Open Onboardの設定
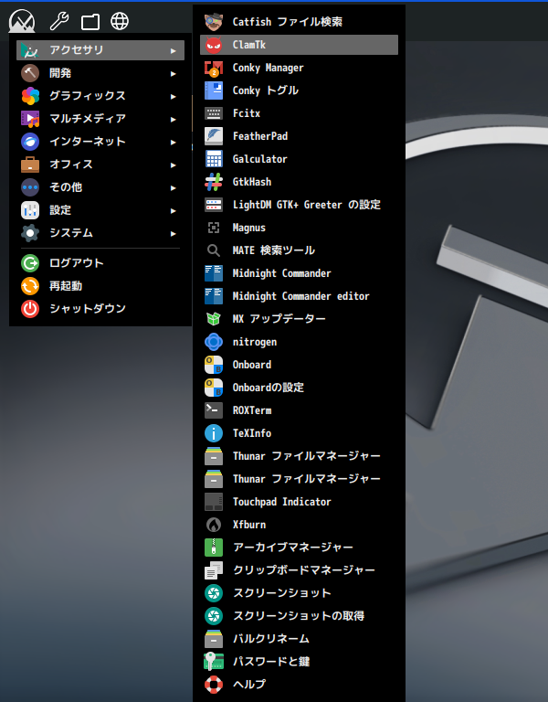 click(x=299, y=388)
